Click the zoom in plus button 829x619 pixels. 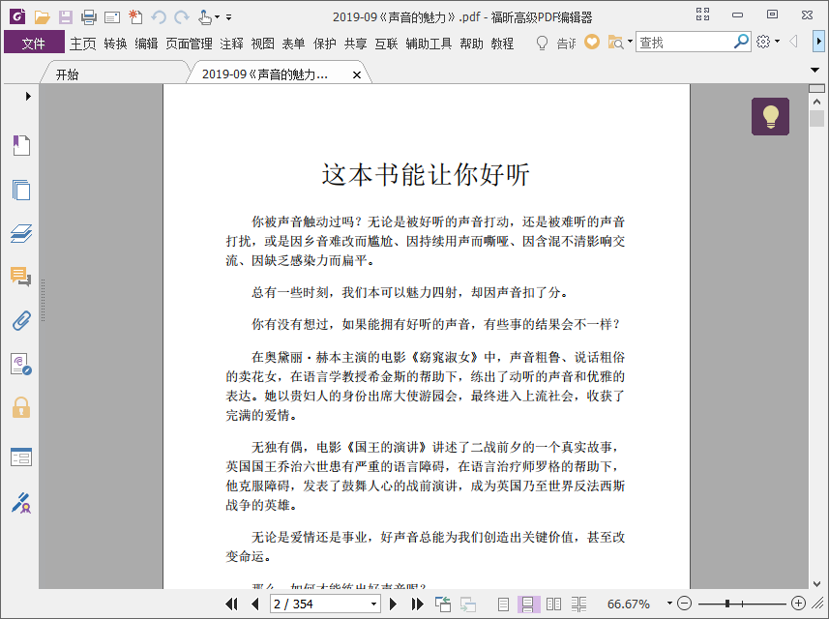click(x=798, y=604)
